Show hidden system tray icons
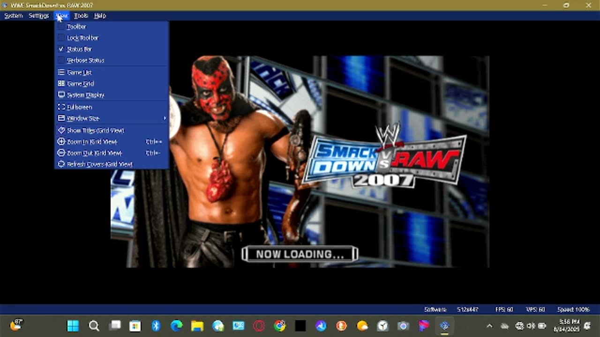This screenshot has width=600, height=337. pyautogui.click(x=489, y=326)
